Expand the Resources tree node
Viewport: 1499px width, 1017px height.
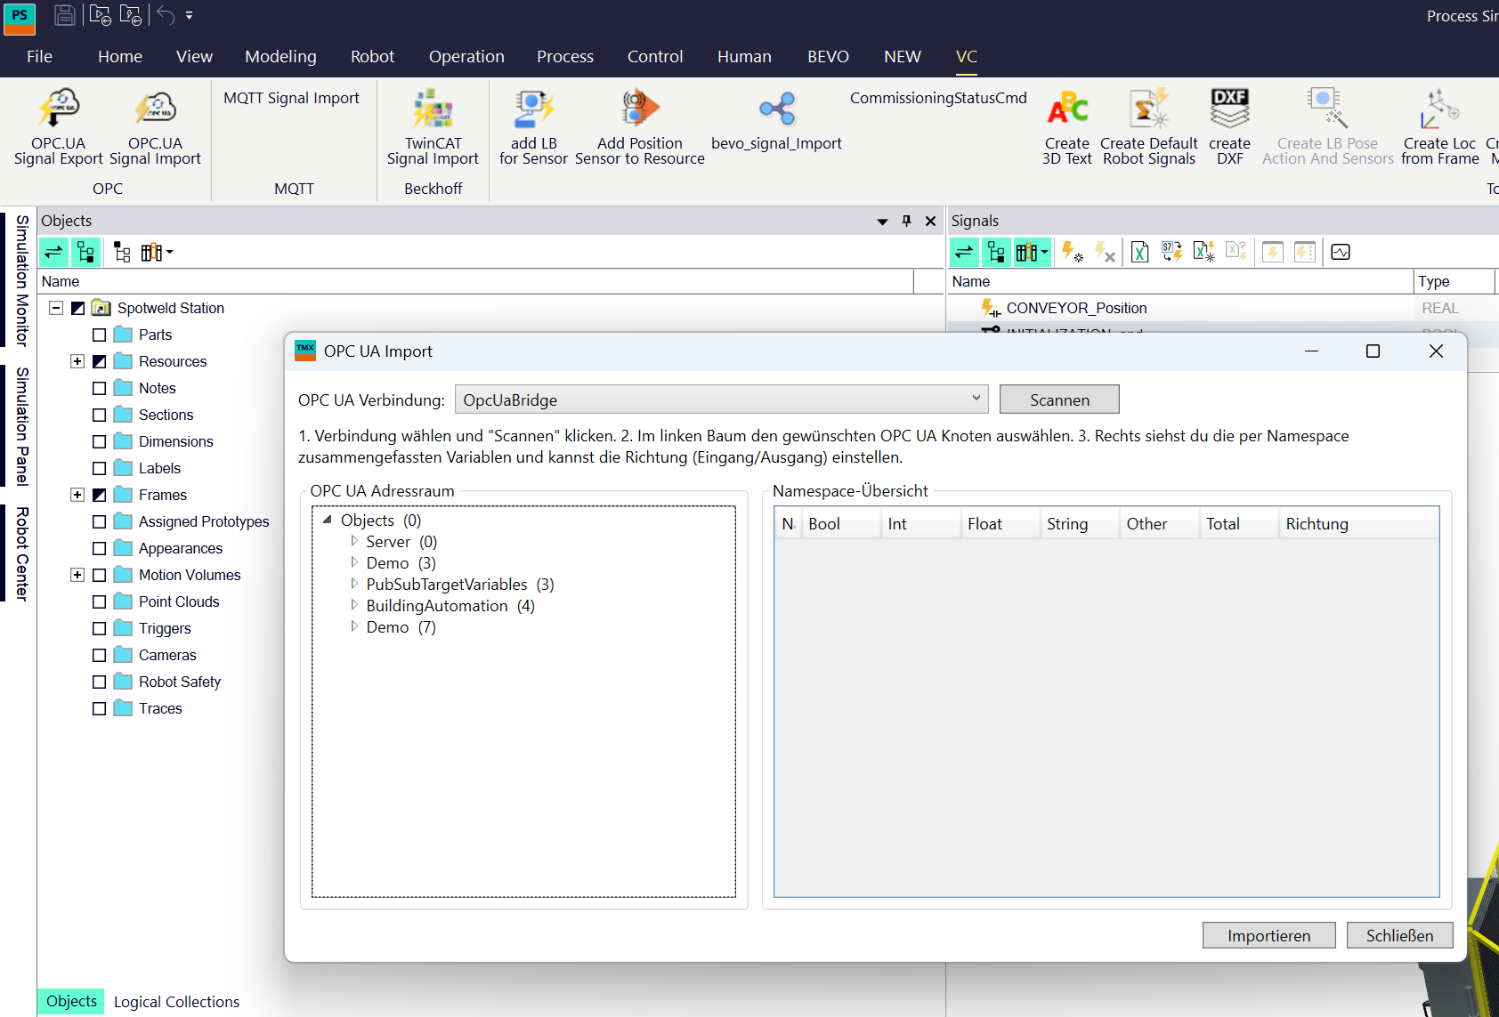77,361
